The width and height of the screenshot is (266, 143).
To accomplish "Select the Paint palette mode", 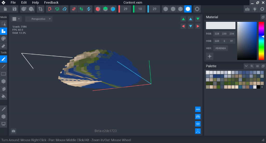I will pyautogui.click(x=4, y=38).
